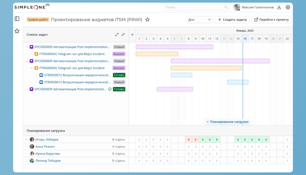Image resolution: width=306 pixels, height=175 pixels.
Task: Toggle the left sidebar panel icon
Action: 17,19
